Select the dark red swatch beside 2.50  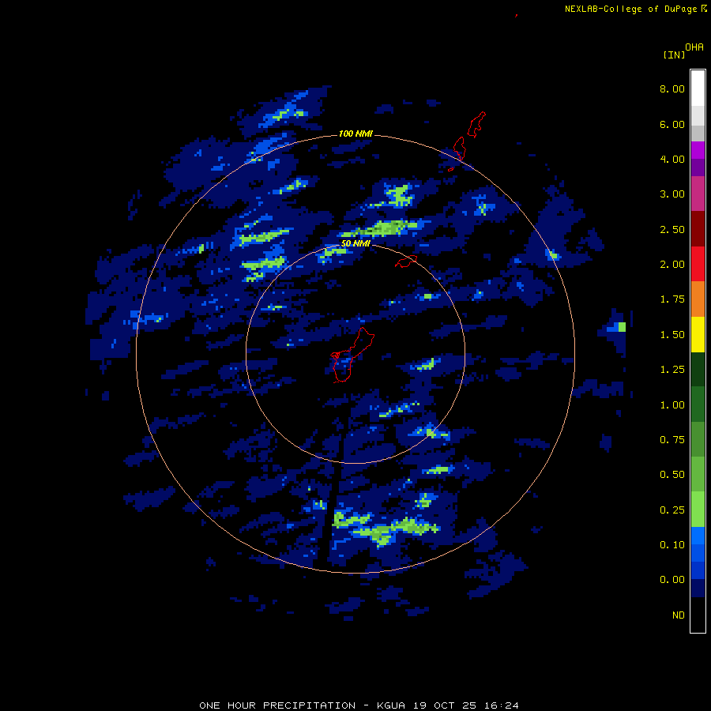698,228
